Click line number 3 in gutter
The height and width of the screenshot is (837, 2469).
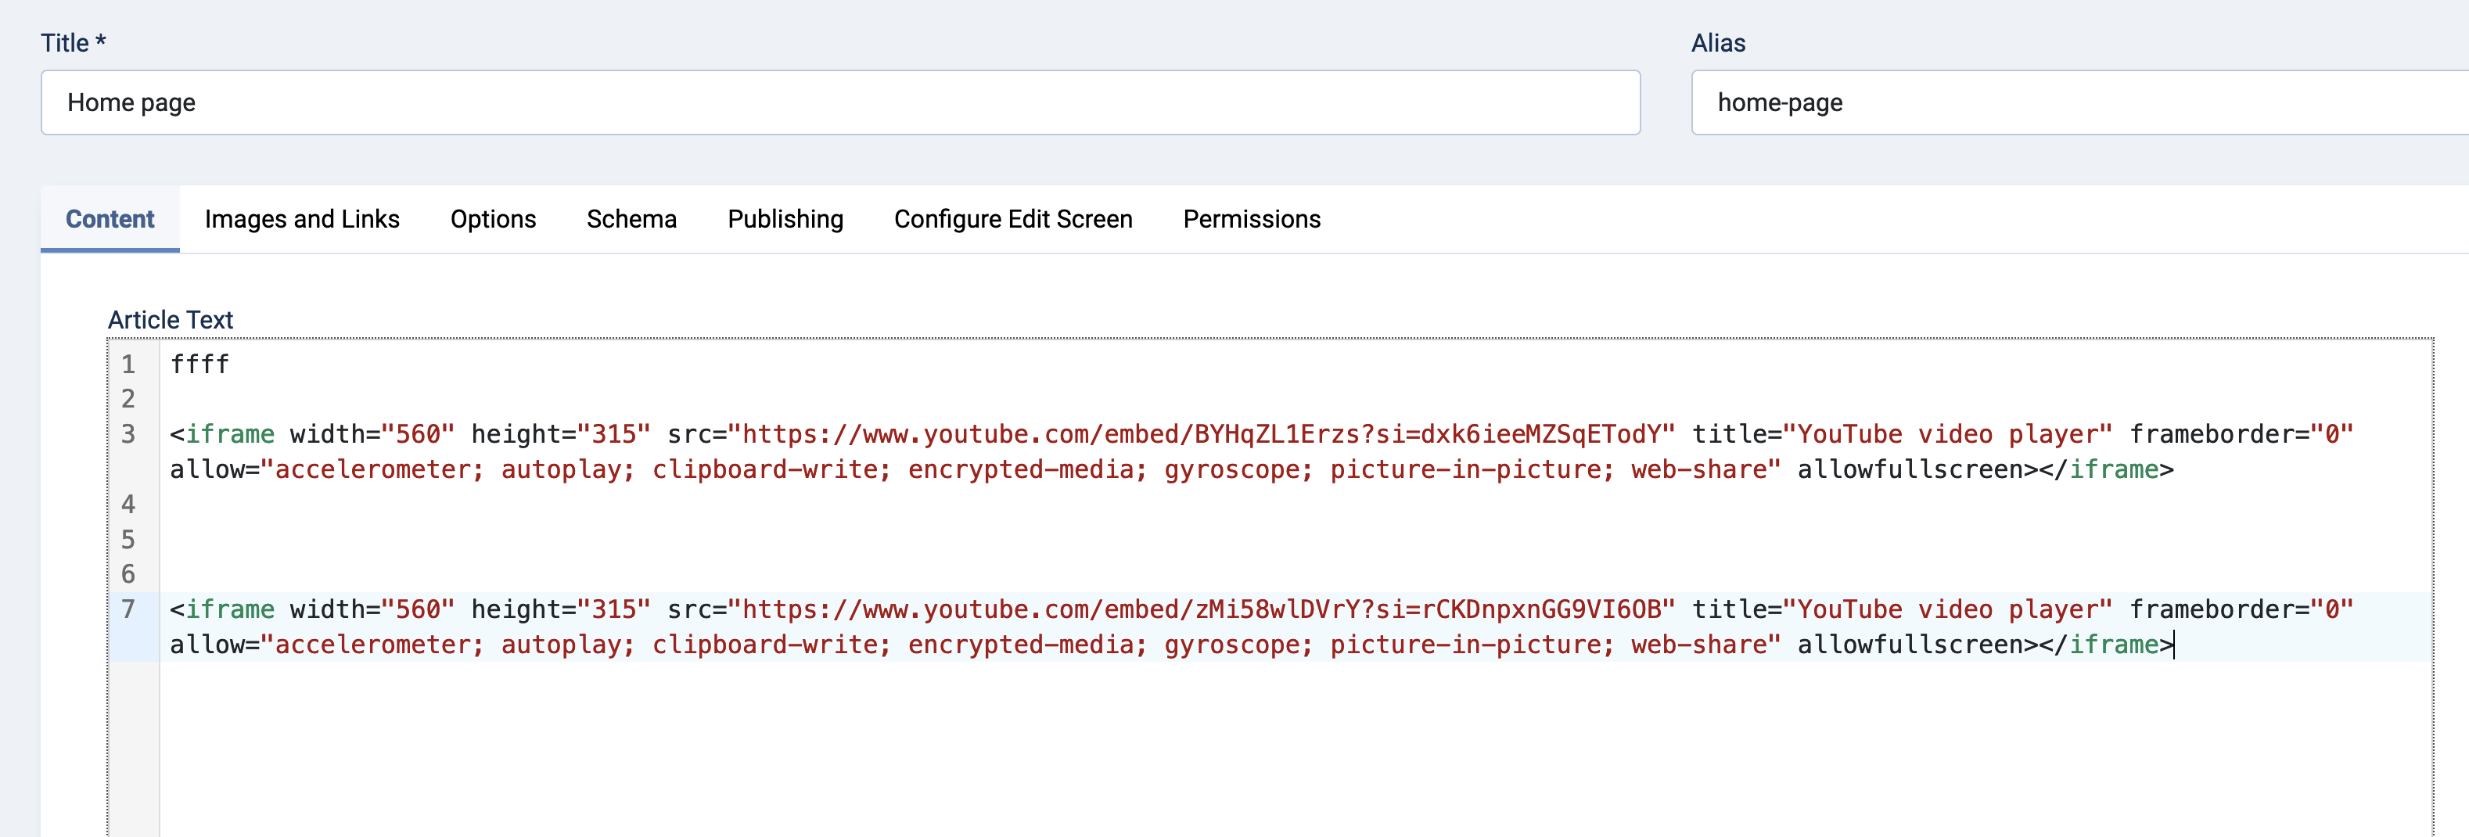128,435
